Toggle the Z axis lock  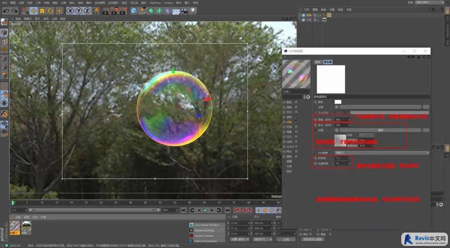click(87, 11)
